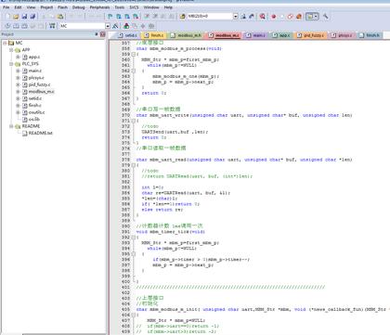Image resolution: width=390 pixels, height=335 pixels.
Task: Switch to the finsh.c editor tab
Action: pos(154,35)
